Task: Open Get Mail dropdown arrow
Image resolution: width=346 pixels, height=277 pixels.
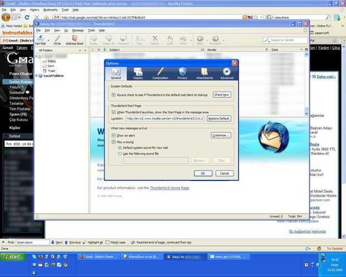Action: click(x=49, y=40)
